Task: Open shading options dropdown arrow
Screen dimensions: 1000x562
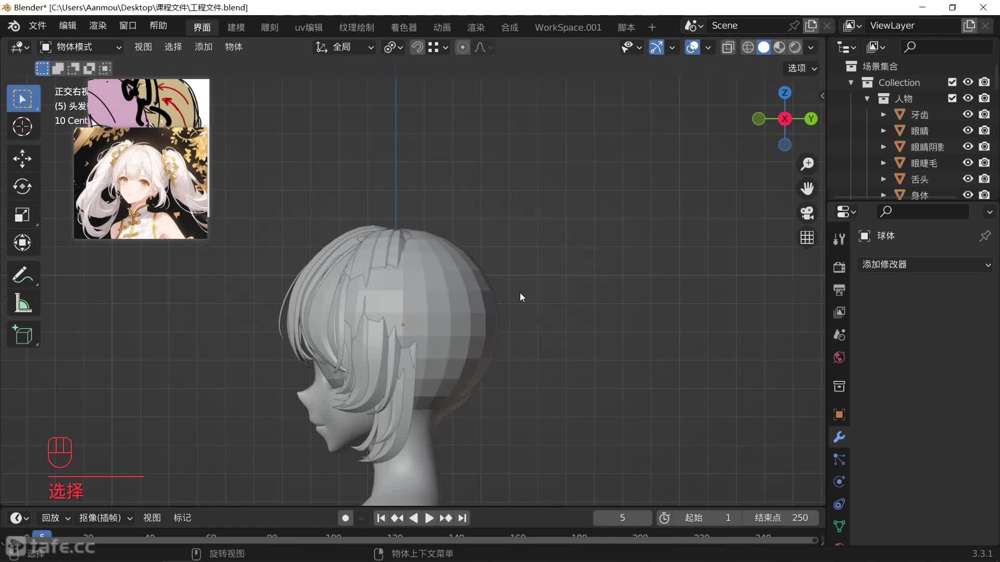Action: (811, 47)
